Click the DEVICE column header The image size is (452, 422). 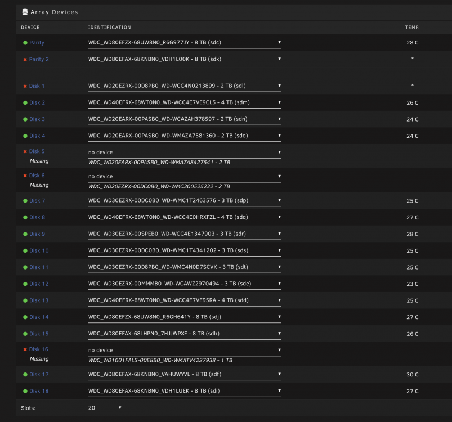coord(30,28)
